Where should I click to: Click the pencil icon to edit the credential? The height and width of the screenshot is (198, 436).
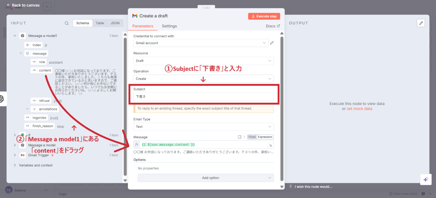272,43
